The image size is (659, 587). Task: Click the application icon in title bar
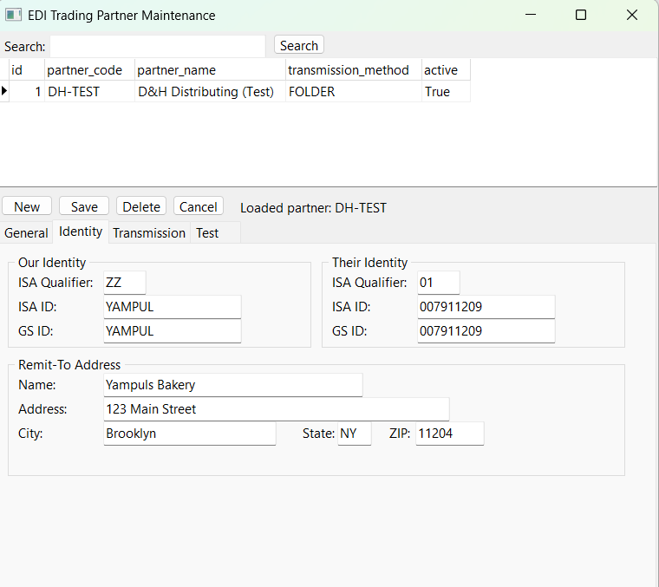(x=13, y=15)
